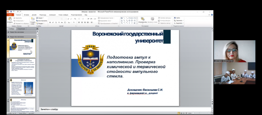Viewport: 262px width, 115px height.
Task: Click the decrease font size icon
Action: [71, 19]
